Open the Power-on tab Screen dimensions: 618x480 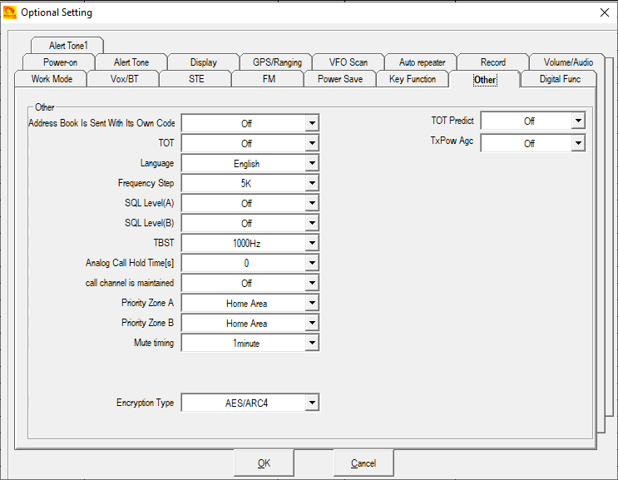pos(60,62)
